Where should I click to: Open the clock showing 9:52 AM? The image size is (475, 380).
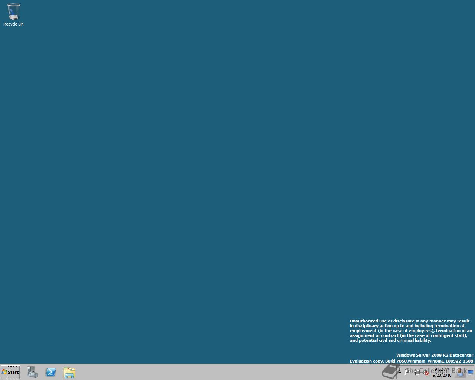coord(442,372)
